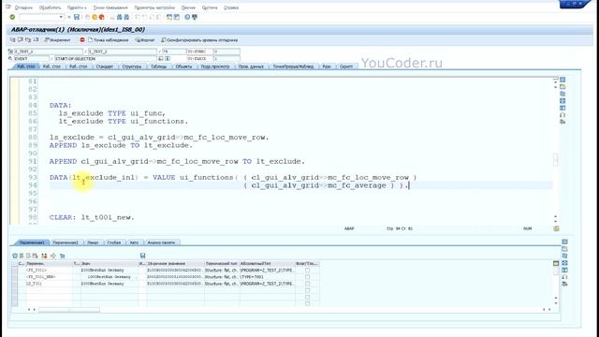Viewport: 599px width, 337px height.
Task: Click the START-OF-SELECTION event field
Action: point(106,58)
